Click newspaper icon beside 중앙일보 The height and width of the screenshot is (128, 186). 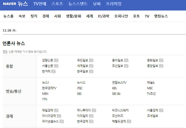[161, 66]
